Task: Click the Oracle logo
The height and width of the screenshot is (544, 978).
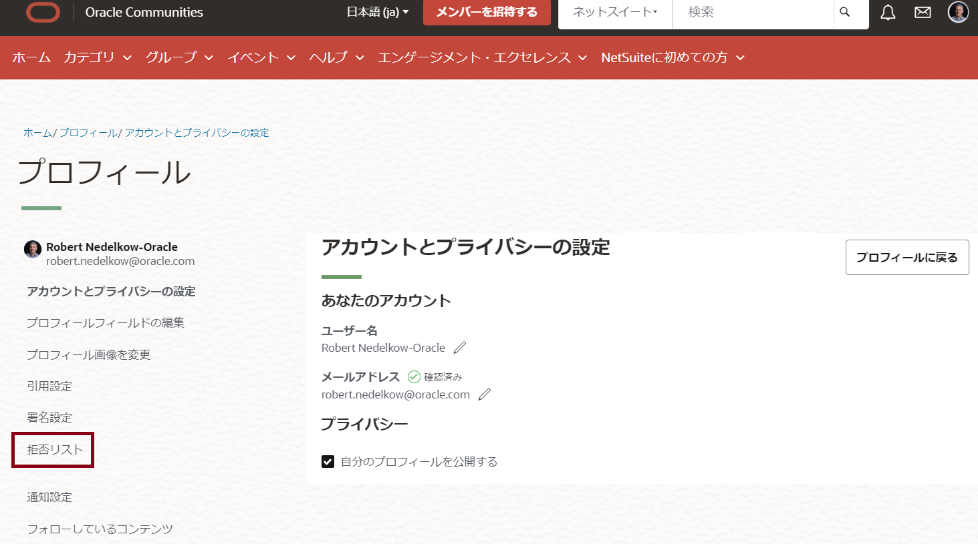Action: [42, 13]
